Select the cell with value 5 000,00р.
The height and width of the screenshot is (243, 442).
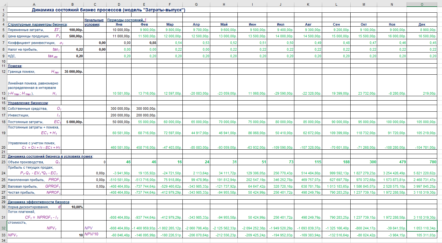(72, 122)
